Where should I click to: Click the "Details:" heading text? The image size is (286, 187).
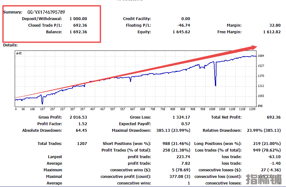(10, 45)
